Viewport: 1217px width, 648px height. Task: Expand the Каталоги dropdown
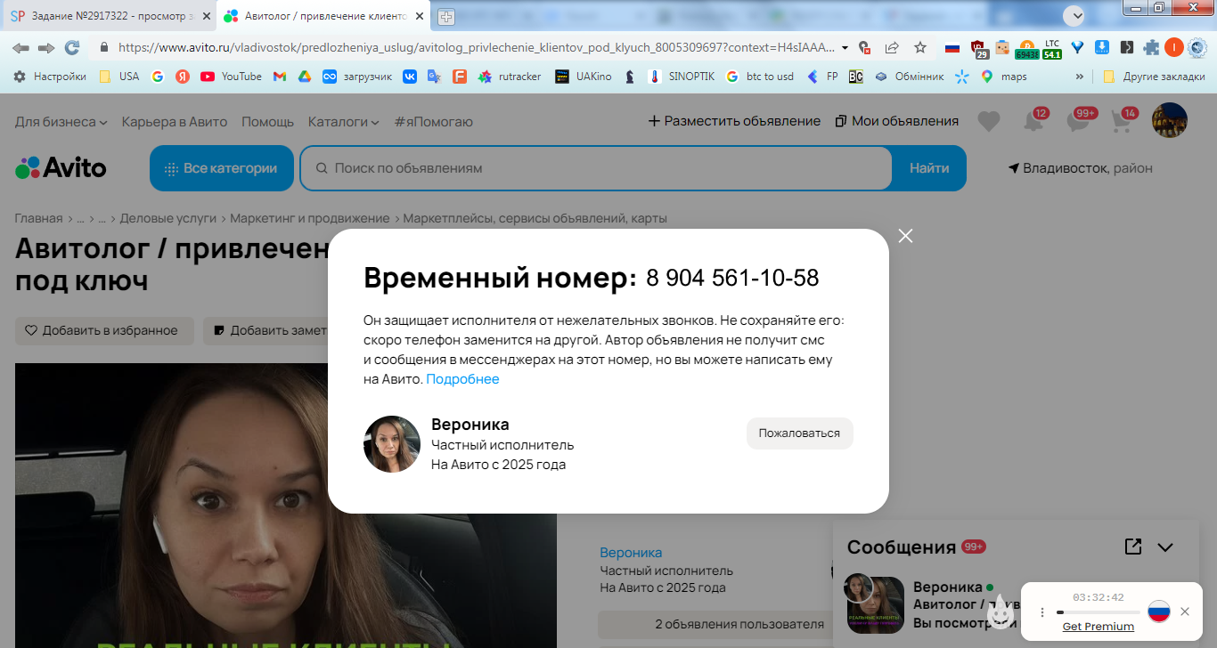343,121
